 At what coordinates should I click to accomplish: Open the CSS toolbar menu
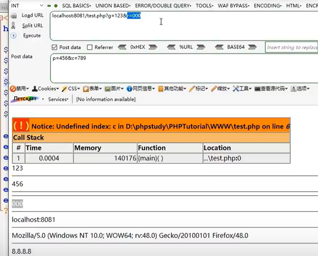pyautogui.click(x=71, y=89)
